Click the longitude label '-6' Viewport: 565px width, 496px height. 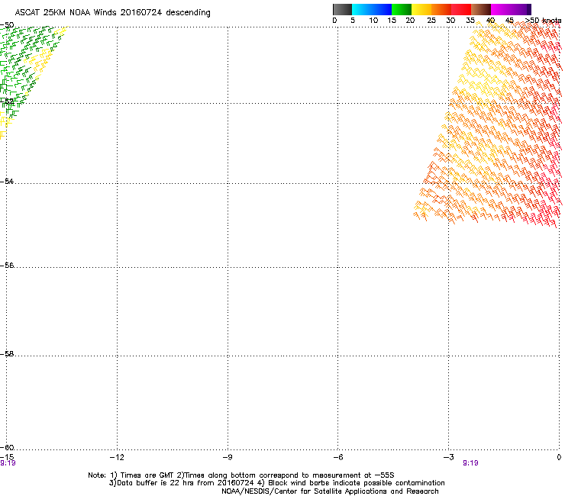coord(338,457)
